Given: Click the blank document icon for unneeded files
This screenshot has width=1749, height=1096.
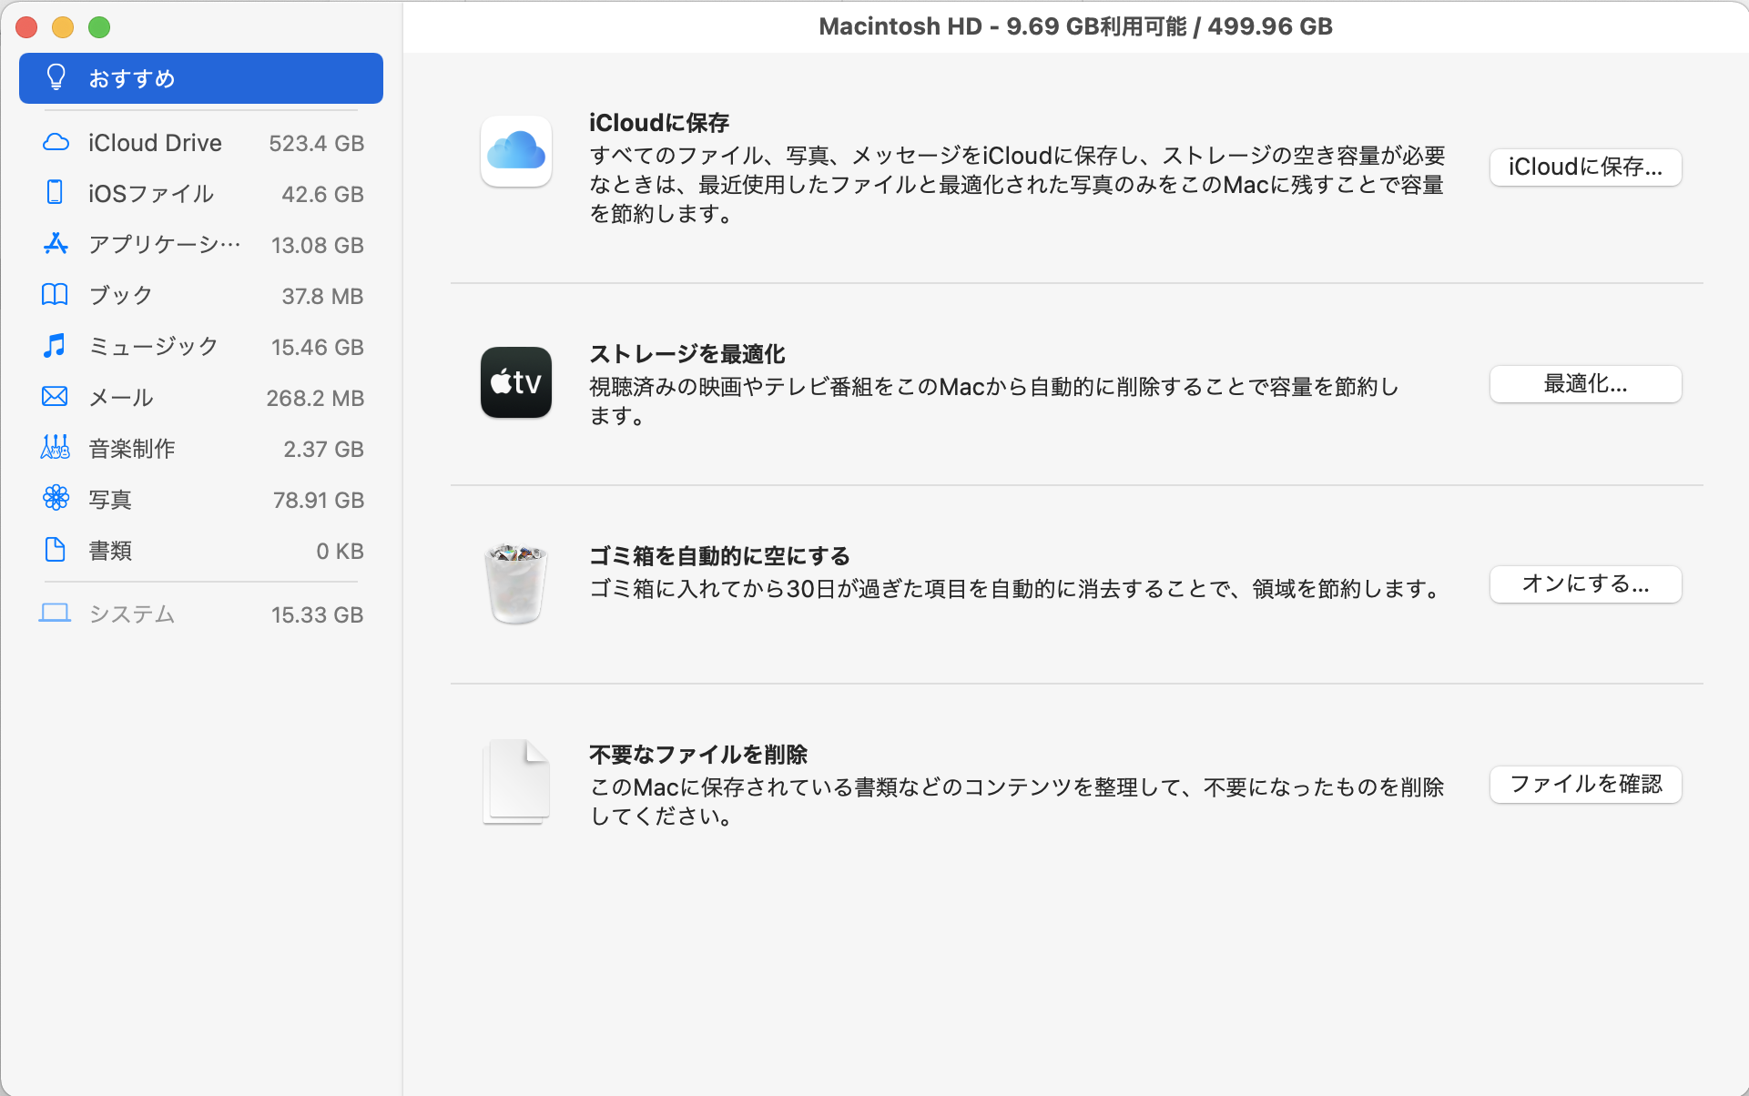Looking at the screenshot, I should [516, 781].
